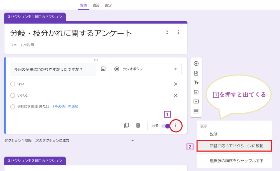Select the いいえ radio option

point(13,96)
